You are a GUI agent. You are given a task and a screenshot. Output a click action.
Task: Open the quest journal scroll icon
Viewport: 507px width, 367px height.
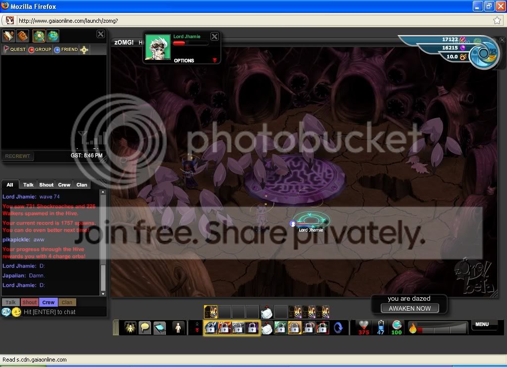coord(9,36)
